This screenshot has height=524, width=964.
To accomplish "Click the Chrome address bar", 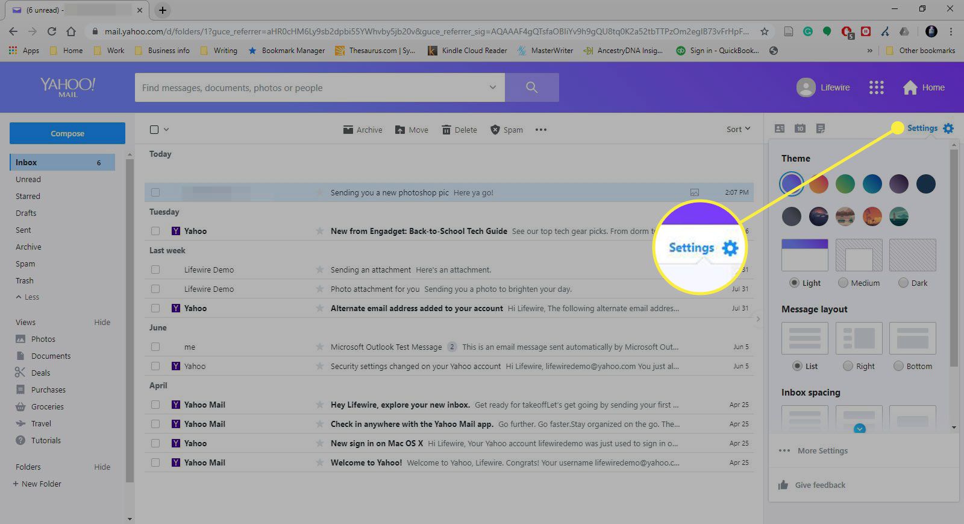I will click(427, 31).
